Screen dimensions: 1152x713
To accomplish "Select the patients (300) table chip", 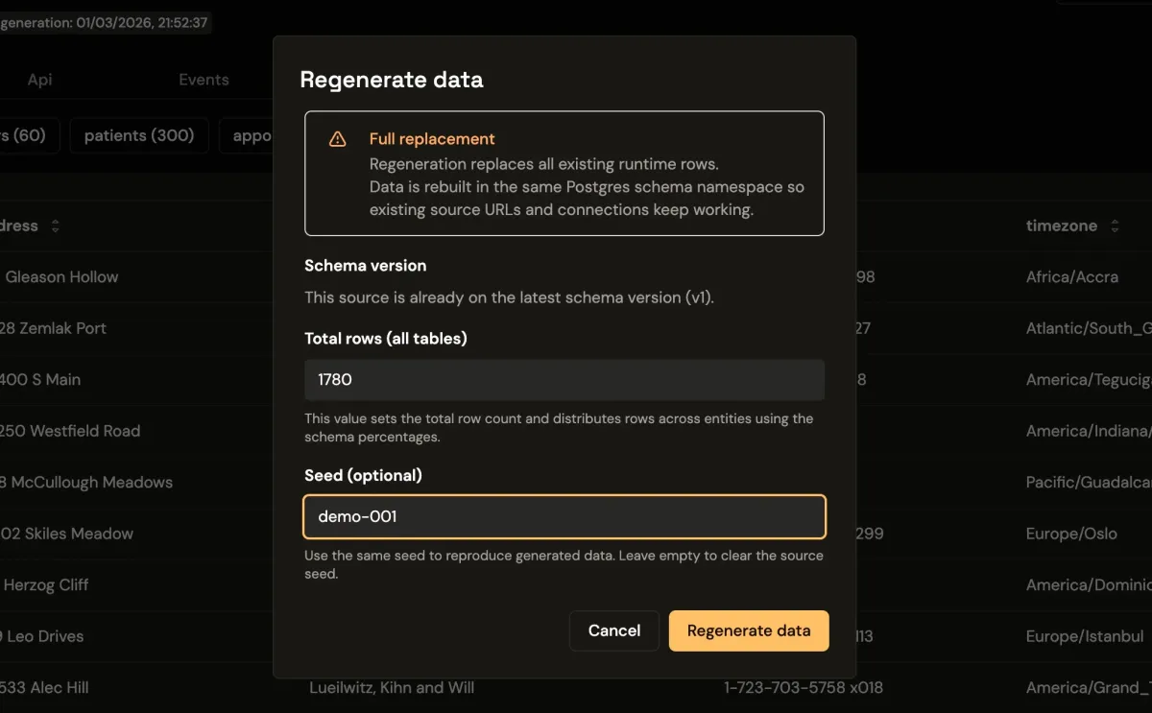I will pos(139,135).
